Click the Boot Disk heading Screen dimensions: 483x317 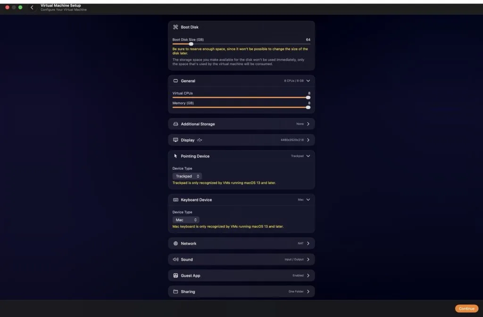(190, 27)
